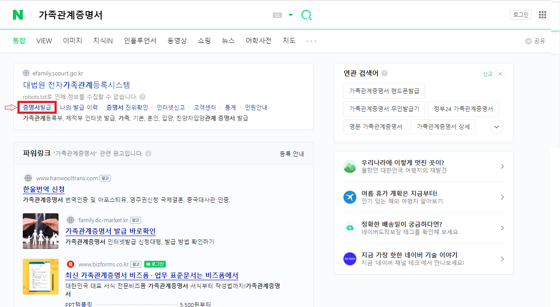Select 가족관계증명서 무인발급기 related keyword
Image resolution: width=560 pixels, height=307 pixels.
pos(384,109)
